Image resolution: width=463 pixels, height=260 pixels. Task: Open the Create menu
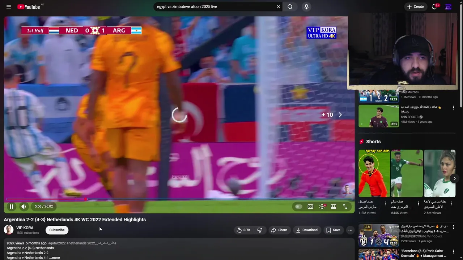(416, 6)
